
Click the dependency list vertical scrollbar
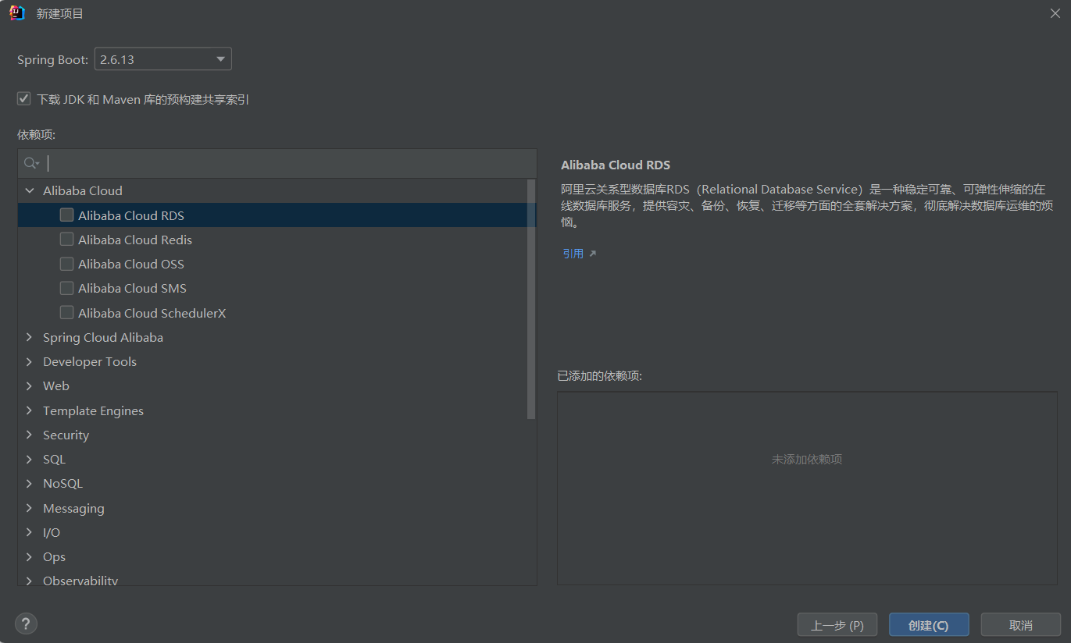(x=531, y=299)
